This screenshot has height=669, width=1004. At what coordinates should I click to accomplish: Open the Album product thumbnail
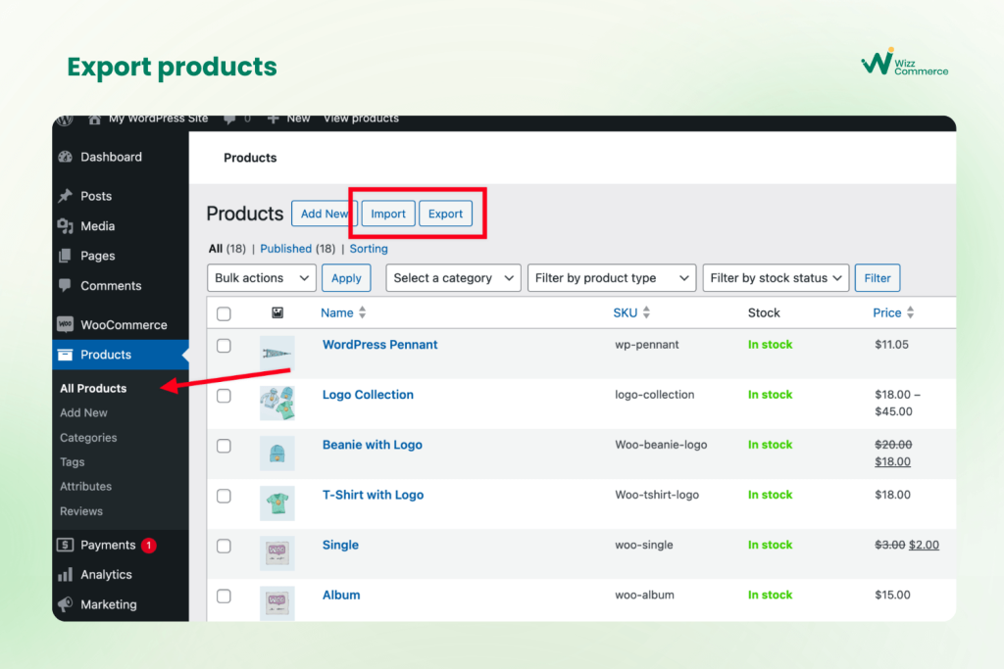click(x=277, y=602)
